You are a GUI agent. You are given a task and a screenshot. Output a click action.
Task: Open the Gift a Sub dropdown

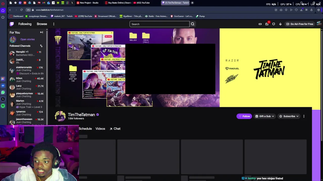coord(265,116)
